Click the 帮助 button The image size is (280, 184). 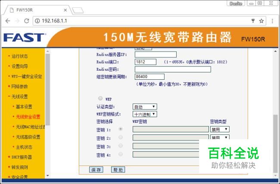pos(118,169)
